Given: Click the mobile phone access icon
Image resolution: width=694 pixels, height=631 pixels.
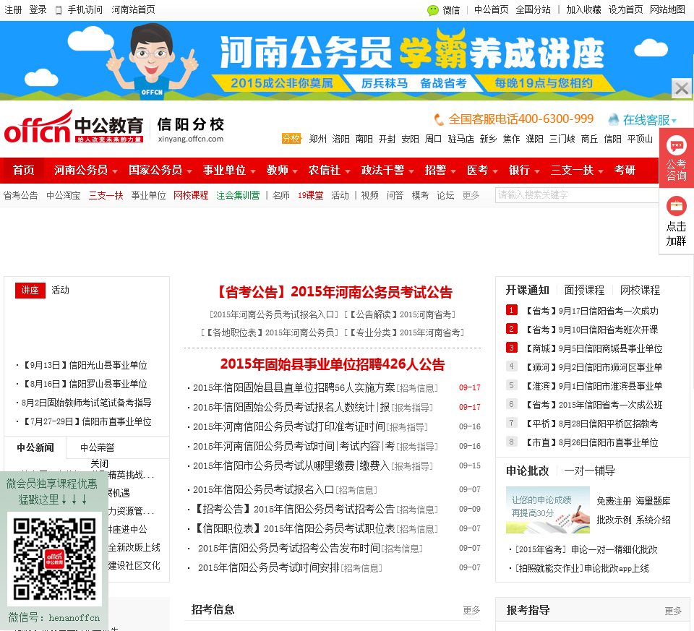Looking at the screenshot, I should point(59,10).
